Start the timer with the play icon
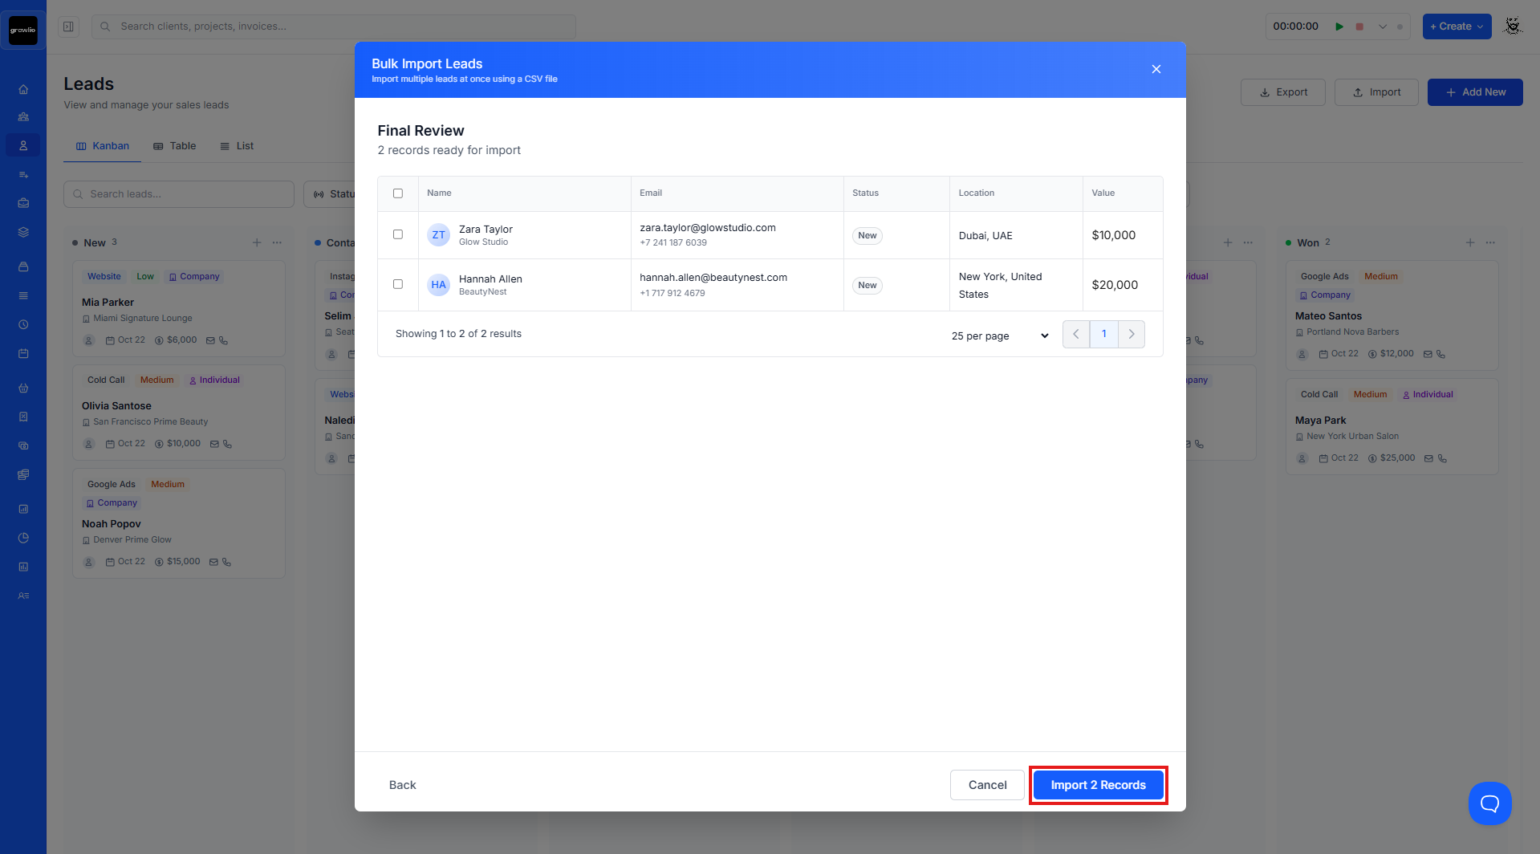 pyautogui.click(x=1339, y=26)
